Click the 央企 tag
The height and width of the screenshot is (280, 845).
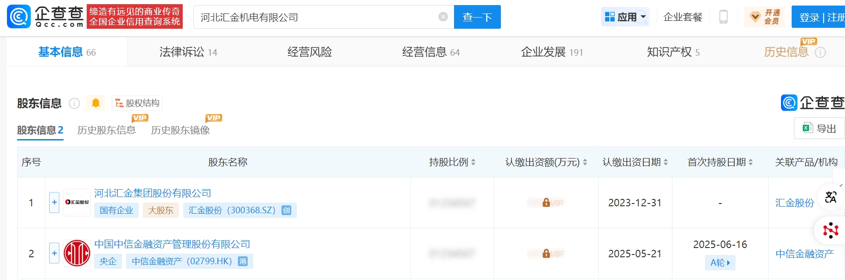coord(108,261)
